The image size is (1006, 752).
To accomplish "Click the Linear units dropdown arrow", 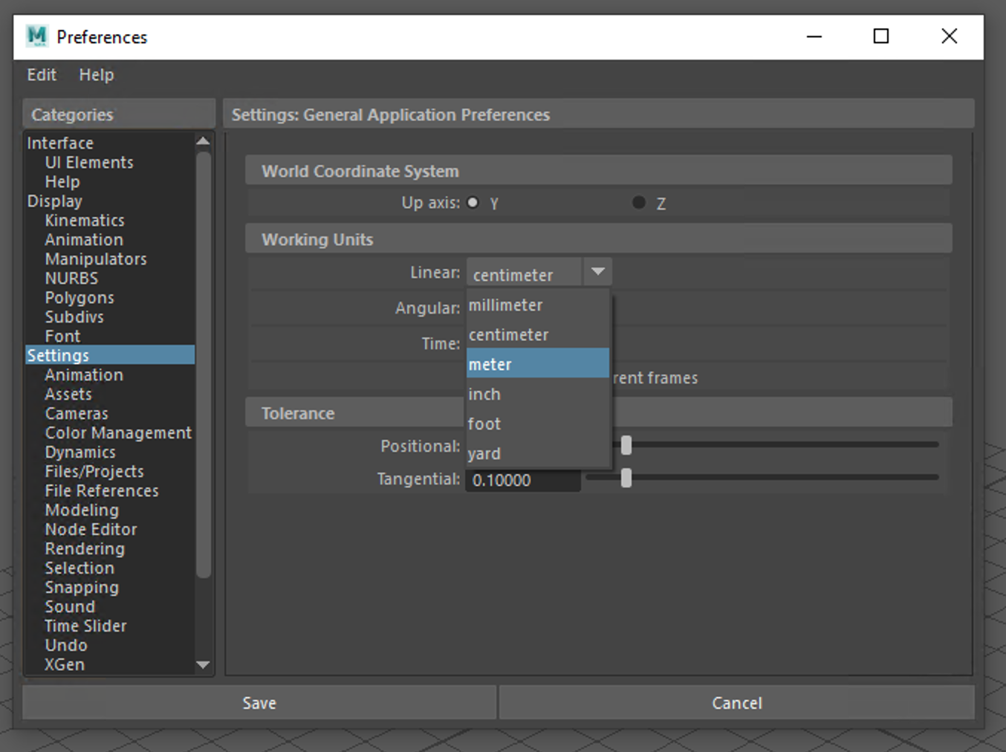I will [597, 273].
